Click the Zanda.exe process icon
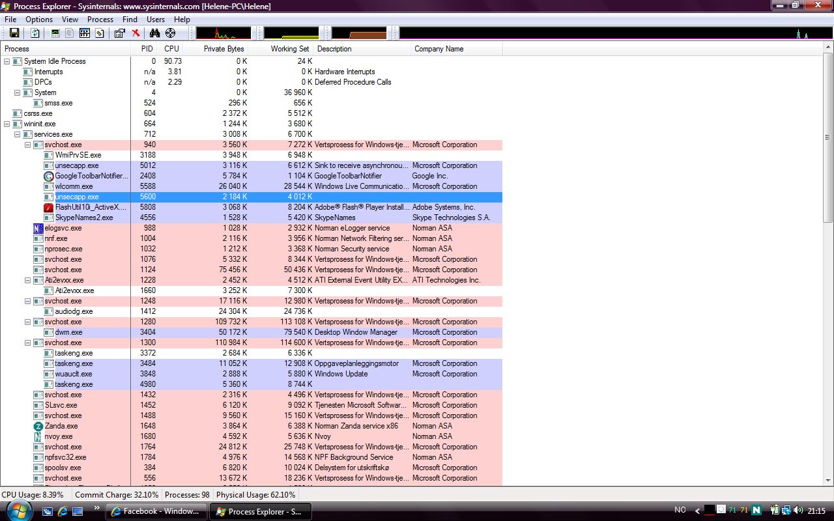 (38, 426)
